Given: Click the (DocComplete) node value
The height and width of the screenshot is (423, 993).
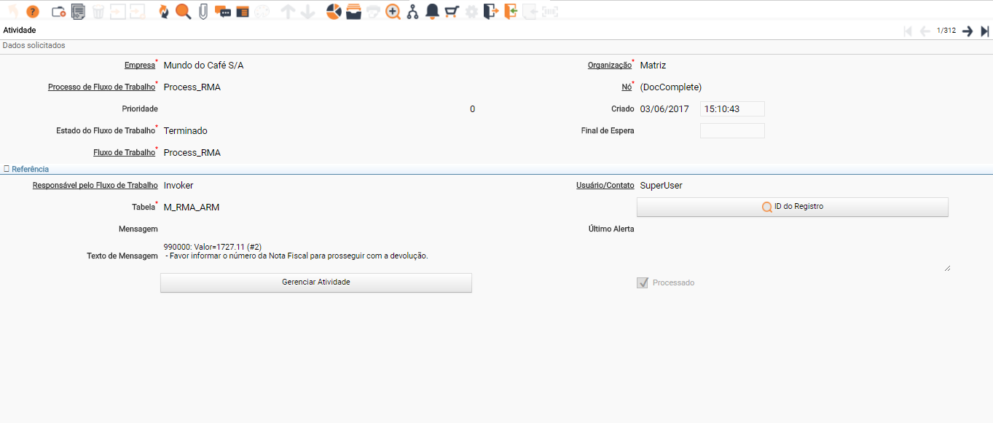Looking at the screenshot, I should (671, 87).
